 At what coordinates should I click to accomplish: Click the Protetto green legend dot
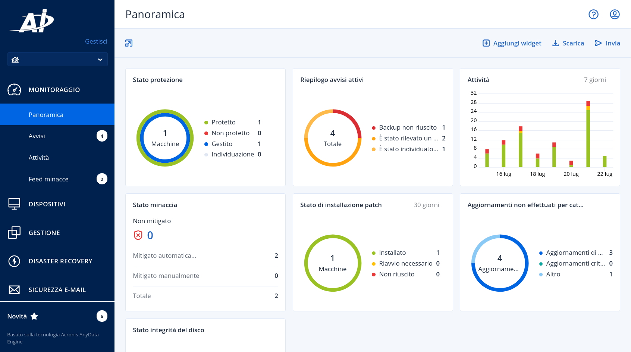tap(206, 123)
